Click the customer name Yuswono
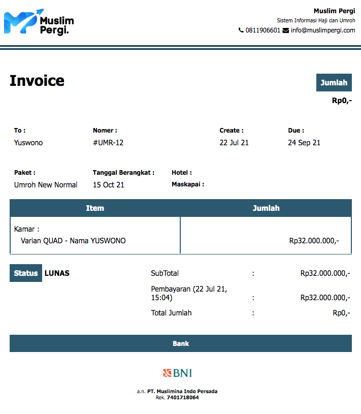 point(28,143)
